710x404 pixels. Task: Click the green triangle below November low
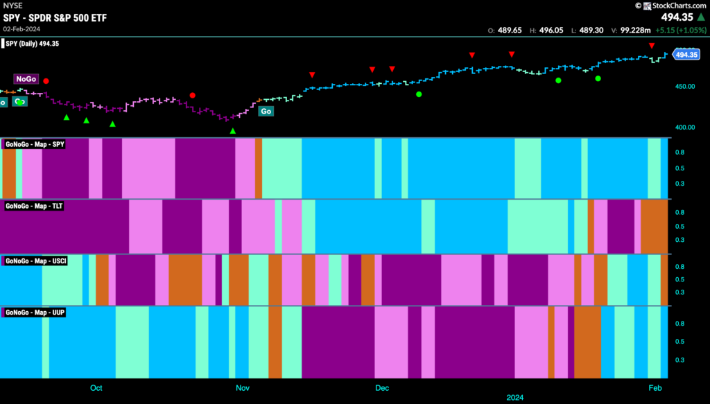click(233, 131)
